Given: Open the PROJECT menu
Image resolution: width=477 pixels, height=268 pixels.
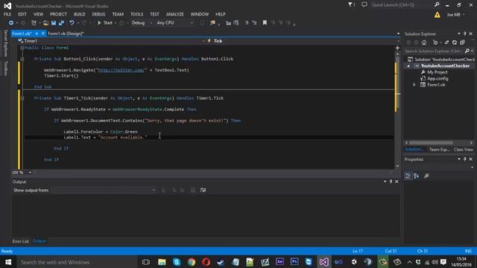Looking at the screenshot, I should pos(58,14).
